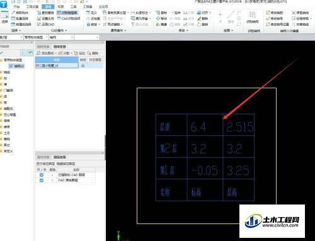
Task: Click the Delete tool with pencil icon
Action: [x=203, y=18]
